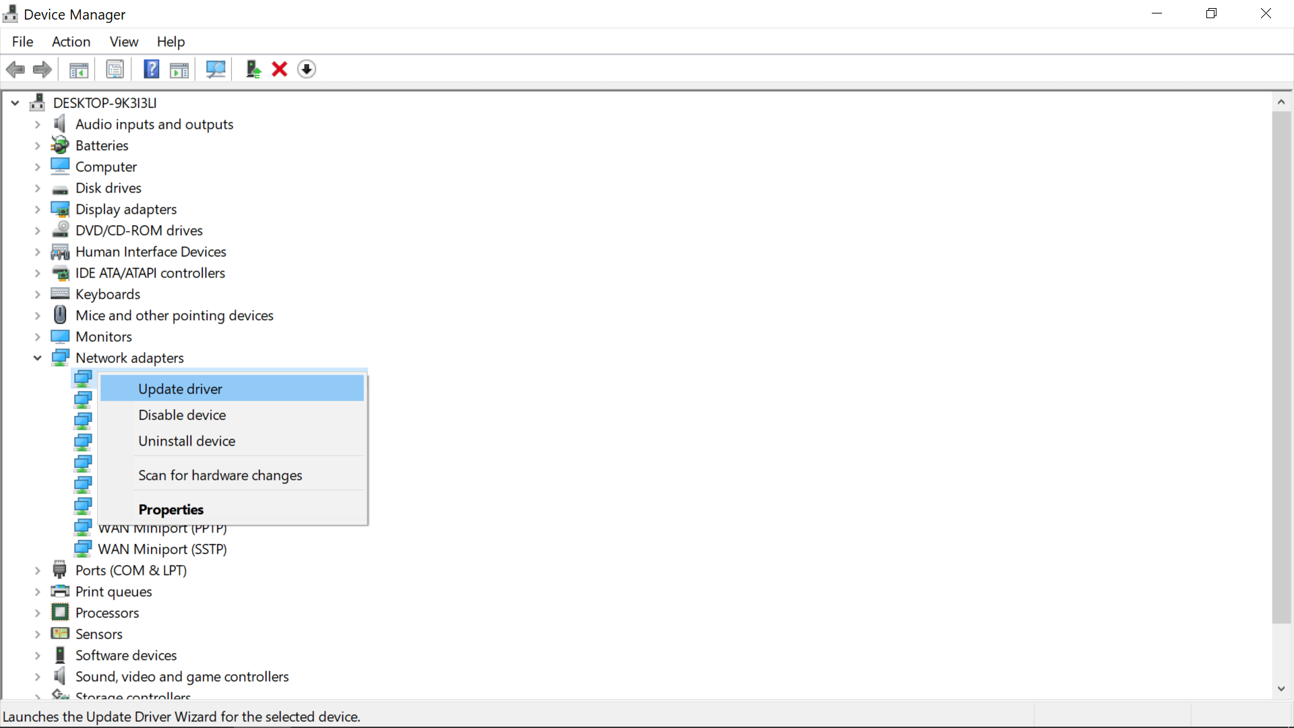
Task: Click the uninstall selected device icon
Action: 279,69
